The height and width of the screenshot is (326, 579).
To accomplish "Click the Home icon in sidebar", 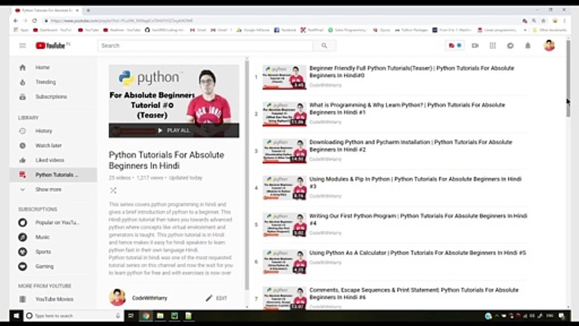I will click(23, 67).
